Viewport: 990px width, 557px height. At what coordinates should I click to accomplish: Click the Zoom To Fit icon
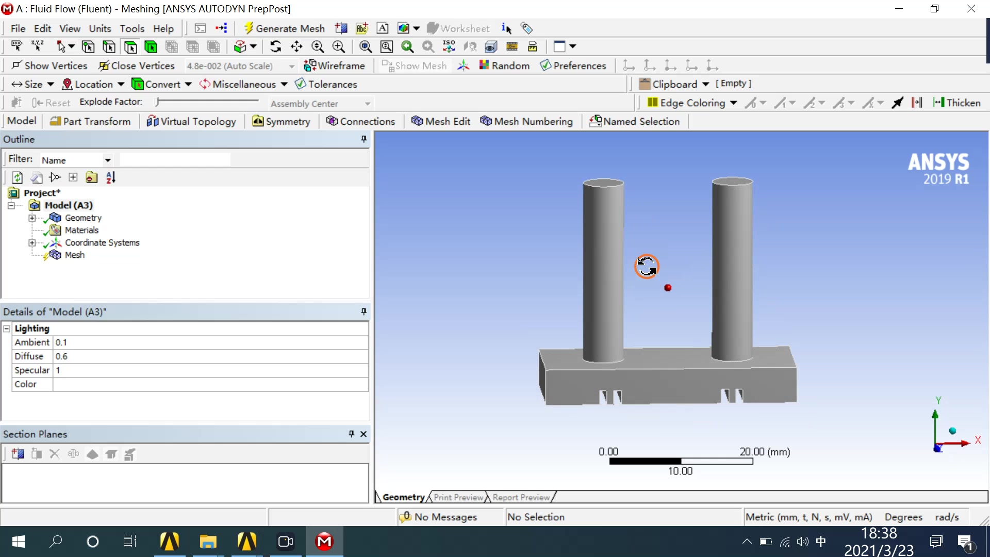(366, 47)
